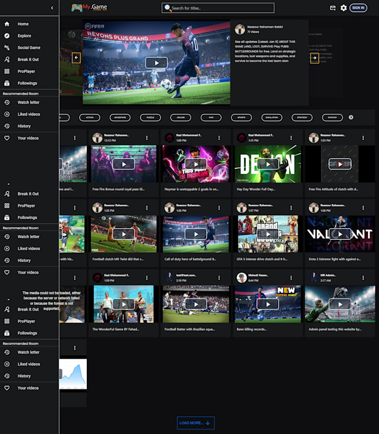Viewport: 379px width, 434px height.
Task: Filter by the ADVENTURE category chip
Action: tap(120, 117)
